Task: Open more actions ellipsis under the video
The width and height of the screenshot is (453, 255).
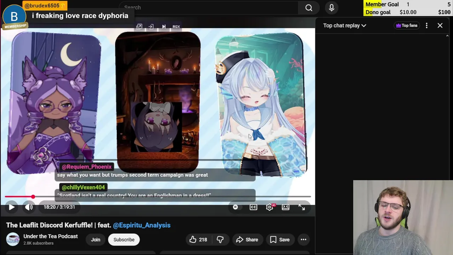Action: (x=304, y=240)
